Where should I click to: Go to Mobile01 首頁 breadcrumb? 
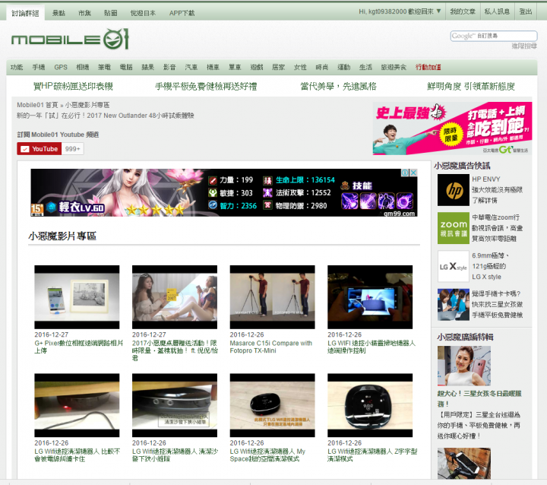tap(37, 105)
